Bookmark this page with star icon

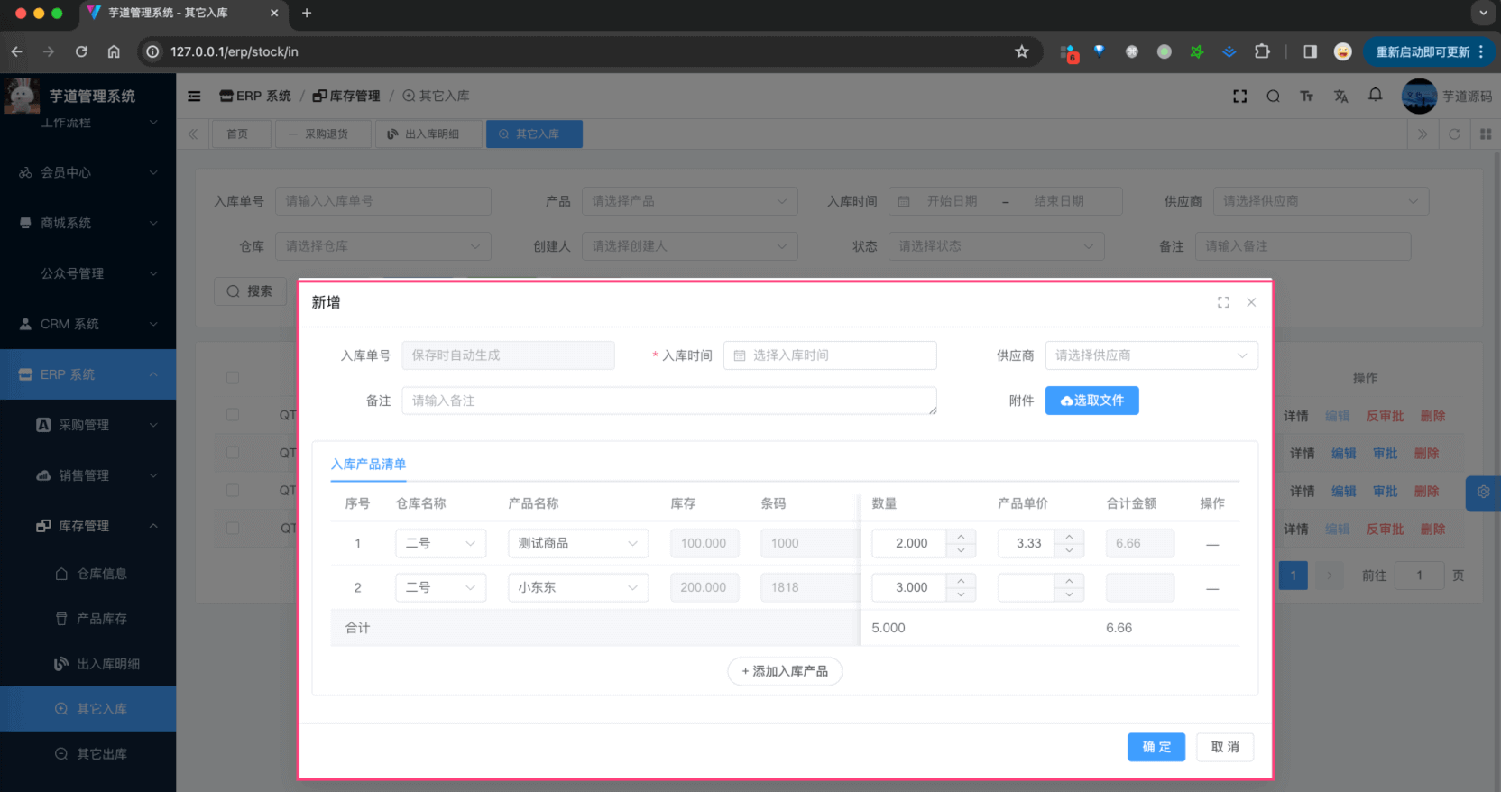pos(1021,51)
